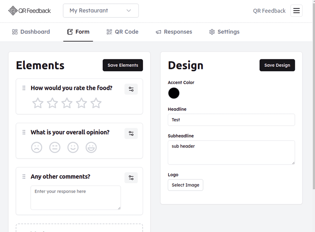315x232 pixels.
Task: Click the Responses megaphone icon
Action: 160,32
